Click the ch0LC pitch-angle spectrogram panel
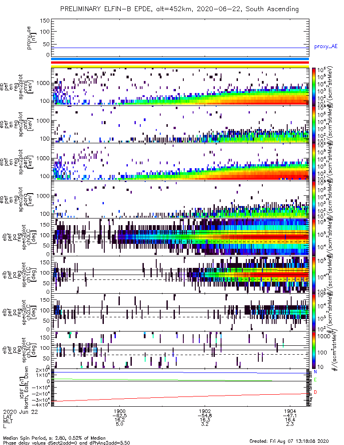The height and width of the screenshot is (445, 344). tap(180, 237)
